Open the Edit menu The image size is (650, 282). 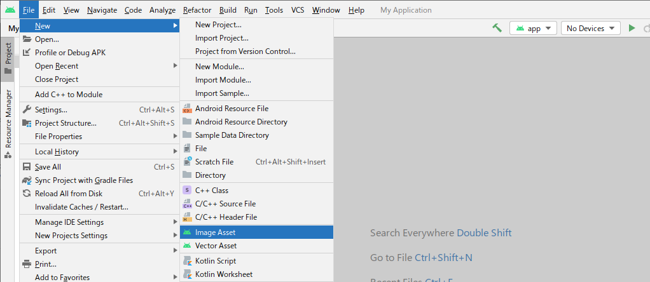[x=49, y=10]
